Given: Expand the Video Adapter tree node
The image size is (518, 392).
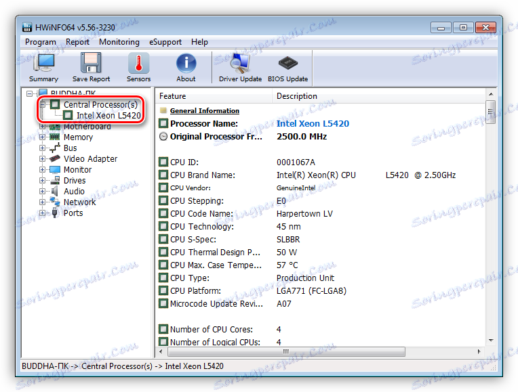Looking at the screenshot, I should 42,158.
